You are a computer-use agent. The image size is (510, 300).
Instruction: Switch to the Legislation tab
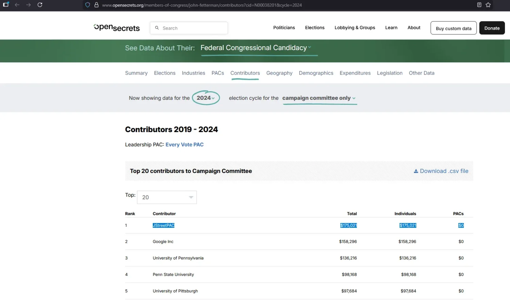390,73
